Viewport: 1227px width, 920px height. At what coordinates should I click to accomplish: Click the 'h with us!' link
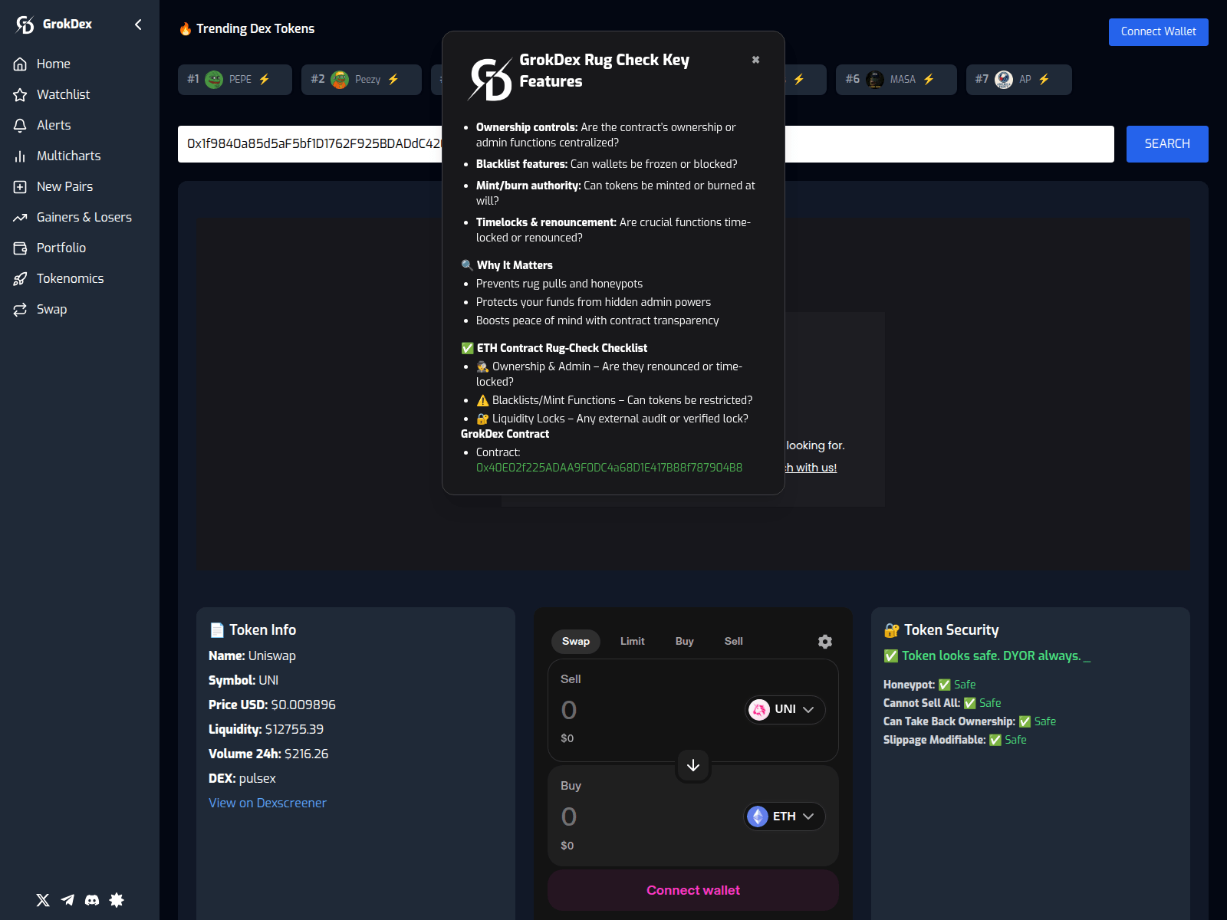(x=811, y=468)
